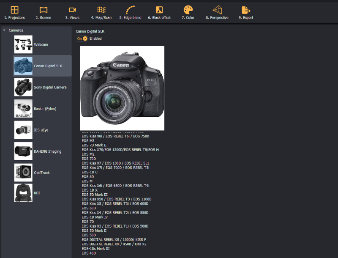This screenshot has height=258, width=338.
Task: Click the Webcam label
Action: tap(41, 45)
